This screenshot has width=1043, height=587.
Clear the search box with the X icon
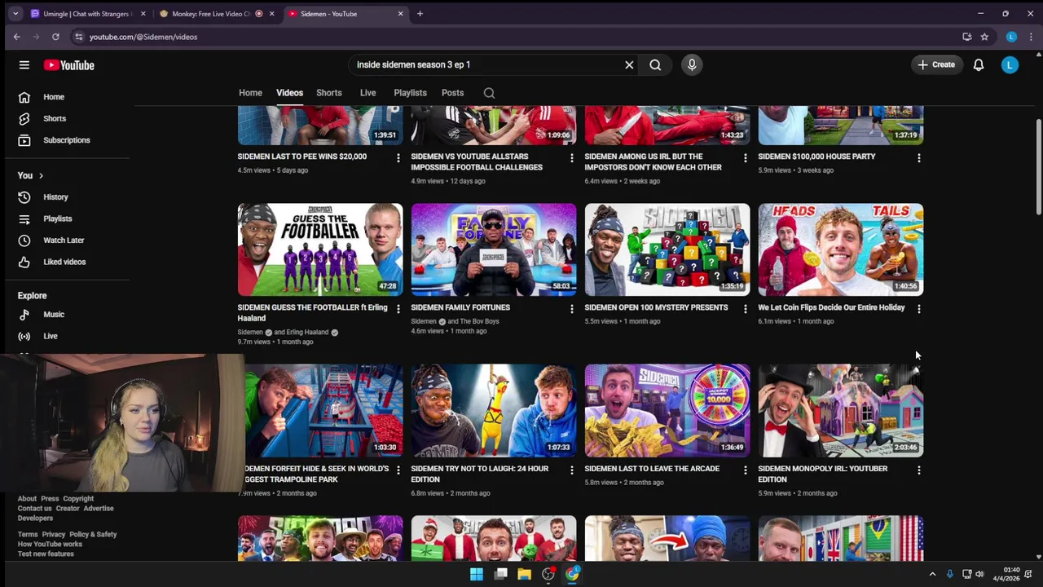pos(629,65)
